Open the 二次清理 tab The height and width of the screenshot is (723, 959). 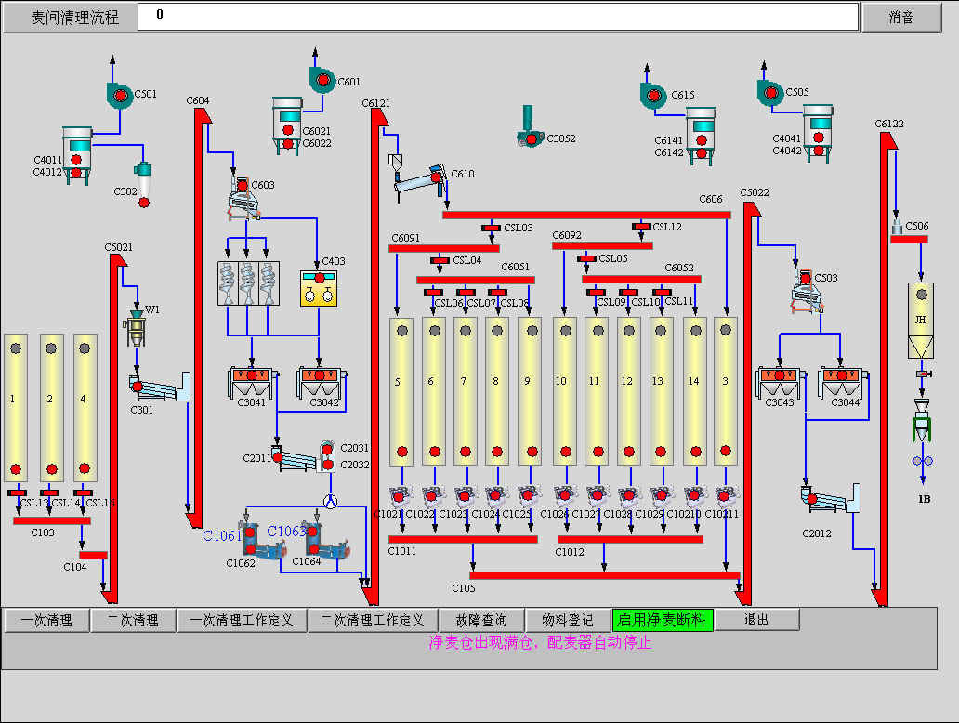(x=133, y=620)
